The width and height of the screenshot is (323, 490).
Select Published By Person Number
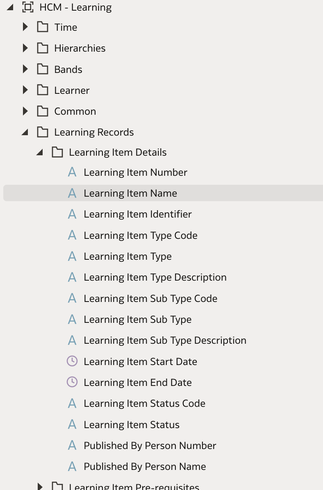(150, 446)
